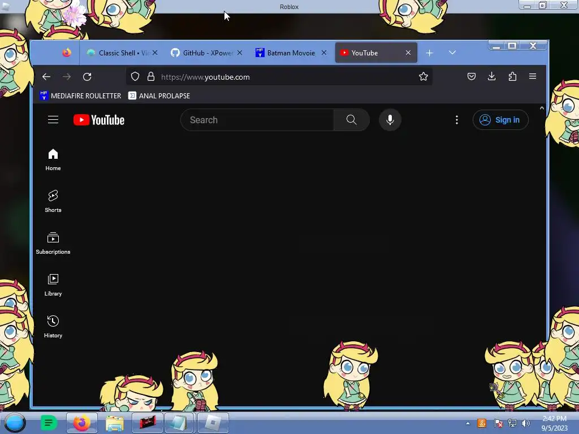The height and width of the screenshot is (434, 579).
Task: Close the YouTube tab
Action: point(408,53)
